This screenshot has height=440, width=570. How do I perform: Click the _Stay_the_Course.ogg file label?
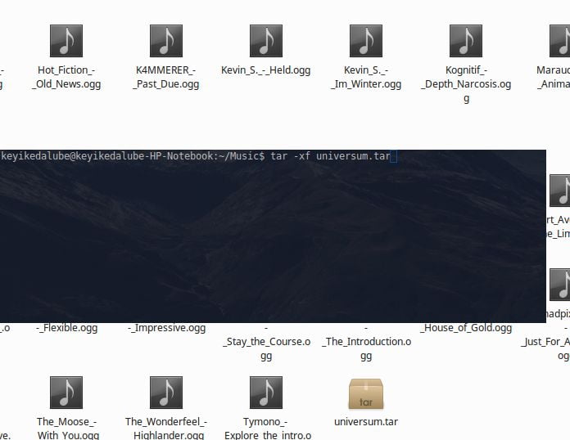pos(266,342)
